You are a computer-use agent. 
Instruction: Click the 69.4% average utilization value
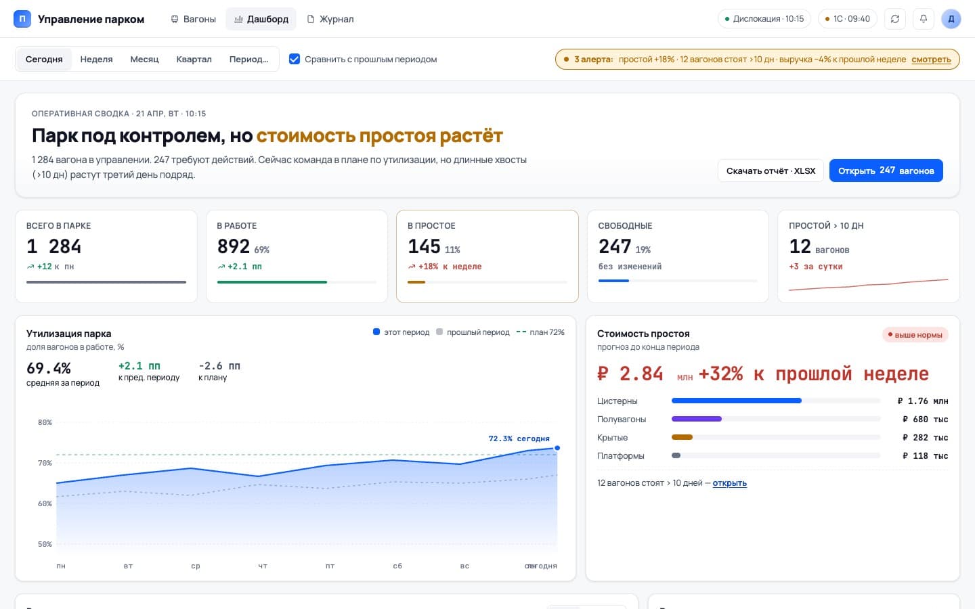tap(49, 368)
